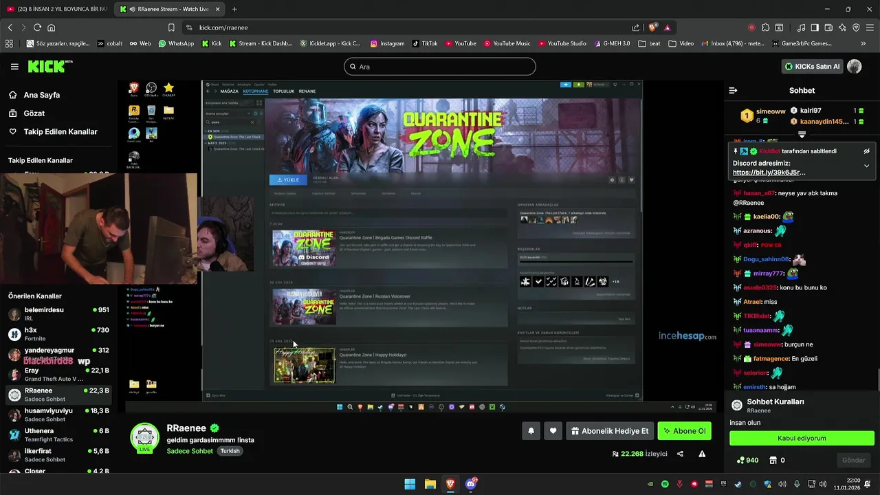Open Uthenera Teamfight Tactics channel
This screenshot has height=495, width=880.
pyautogui.click(x=58, y=434)
